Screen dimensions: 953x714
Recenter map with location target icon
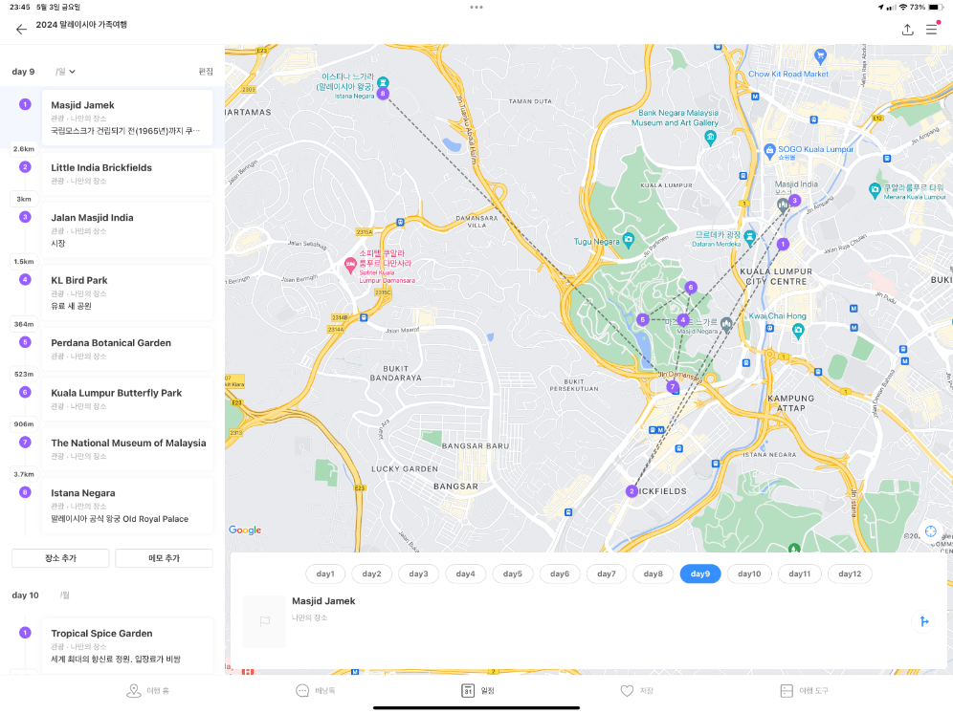pyautogui.click(x=930, y=531)
